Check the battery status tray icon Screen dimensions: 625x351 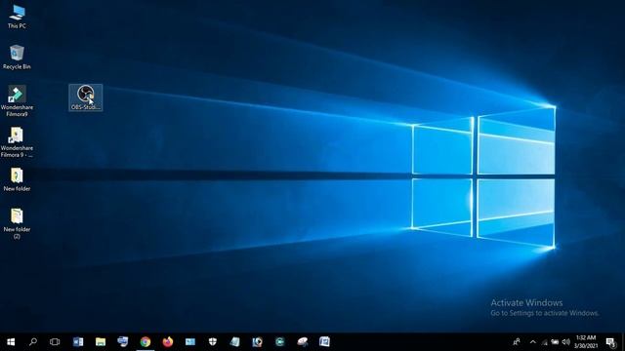[x=555, y=342]
